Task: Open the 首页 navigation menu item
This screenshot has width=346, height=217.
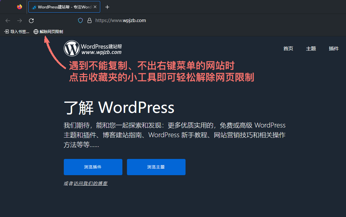Action: pyautogui.click(x=288, y=49)
